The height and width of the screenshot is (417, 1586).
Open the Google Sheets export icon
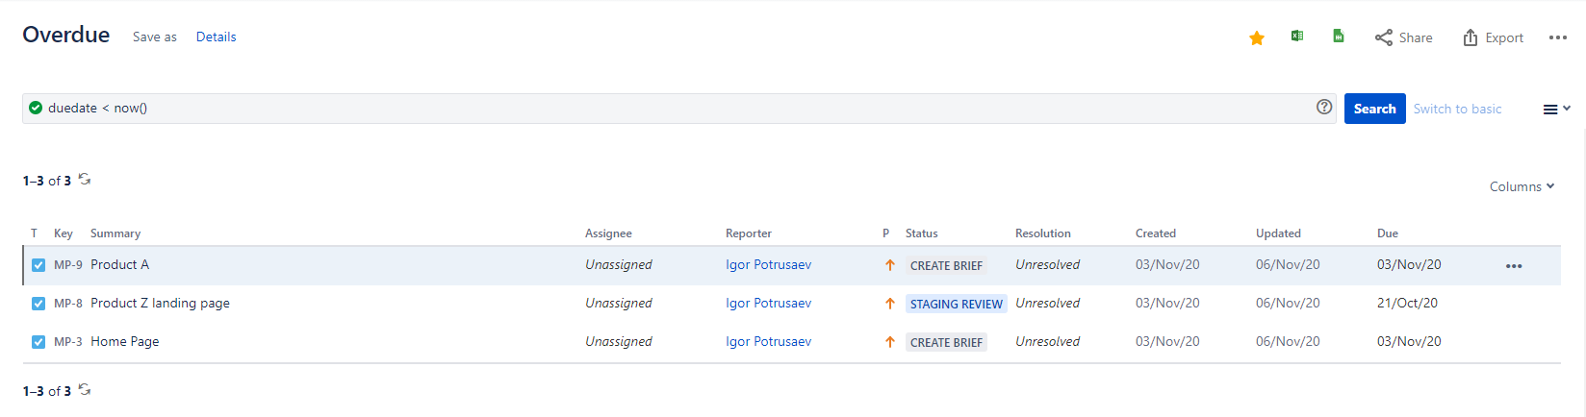(x=1338, y=37)
